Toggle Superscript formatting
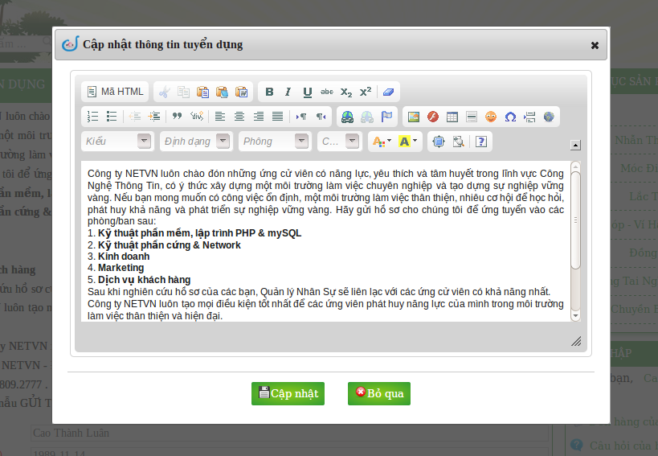This screenshot has height=456, width=658. click(x=366, y=92)
